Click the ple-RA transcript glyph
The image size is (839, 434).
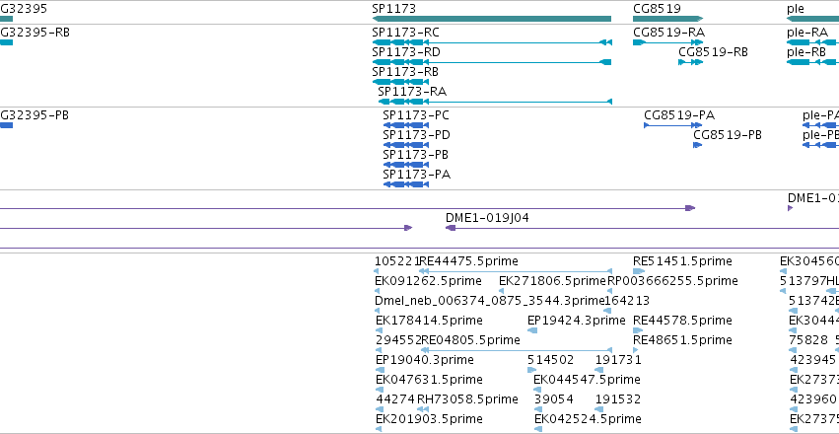coord(812,42)
